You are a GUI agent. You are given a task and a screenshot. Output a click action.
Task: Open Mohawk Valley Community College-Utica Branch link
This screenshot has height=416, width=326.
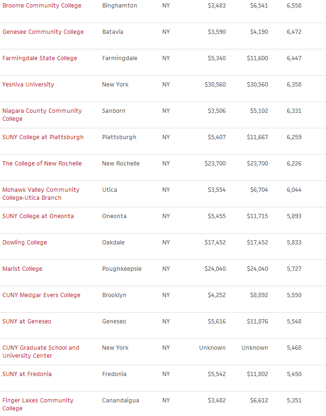tap(41, 194)
